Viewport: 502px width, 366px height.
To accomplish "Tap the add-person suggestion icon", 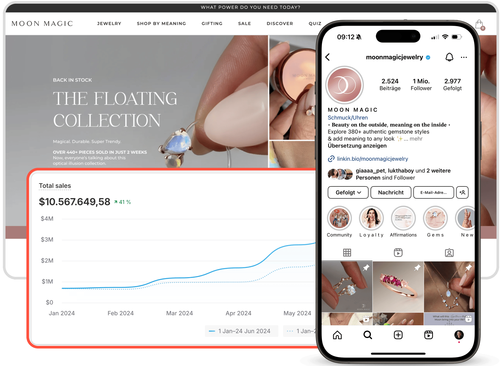I will tap(462, 192).
